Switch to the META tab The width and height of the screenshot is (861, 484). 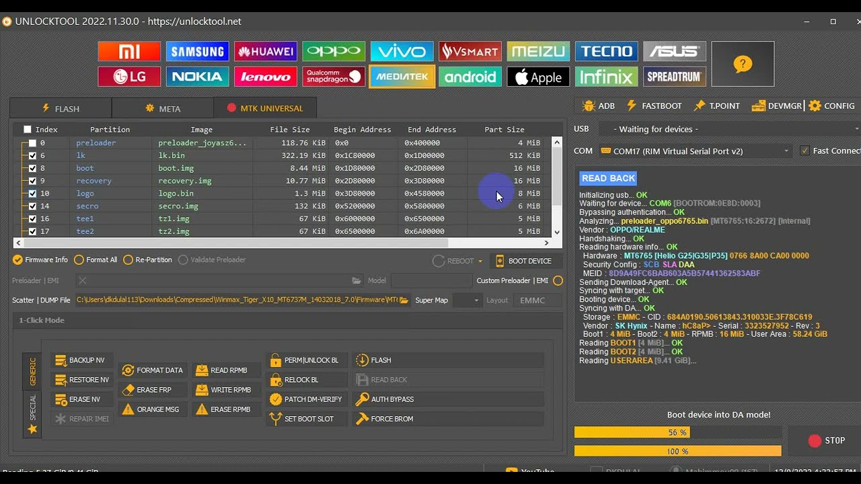coord(163,108)
